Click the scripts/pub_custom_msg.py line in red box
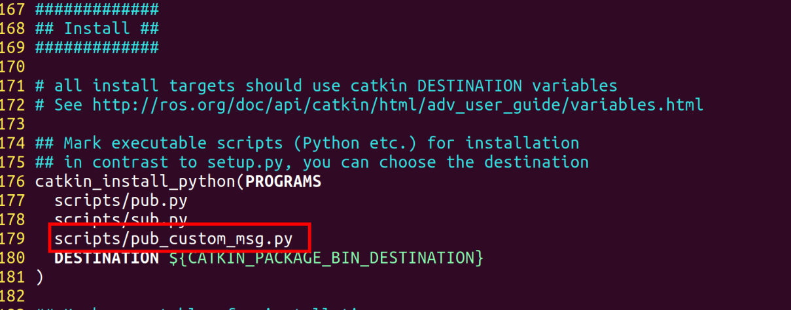 point(173,239)
